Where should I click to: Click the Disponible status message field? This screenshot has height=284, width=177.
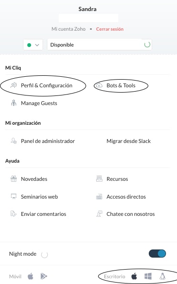point(100,45)
